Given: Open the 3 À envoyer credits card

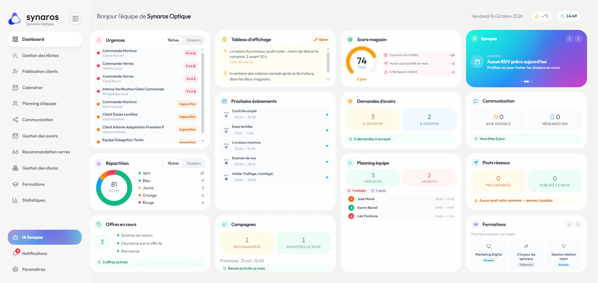Looking at the screenshot, I should point(373,119).
